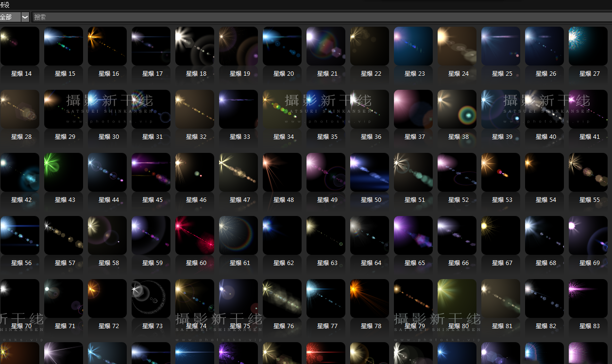Select the 星爆 41 magenta flare preset
This screenshot has height=364, width=612.
click(588, 109)
